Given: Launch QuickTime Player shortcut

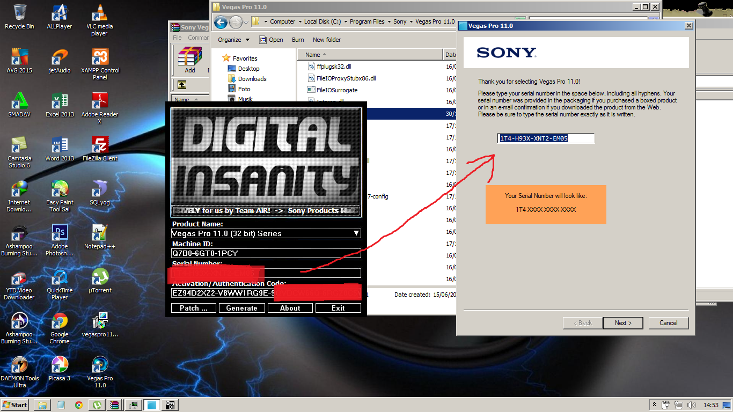Looking at the screenshot, I should pos(60,284).
